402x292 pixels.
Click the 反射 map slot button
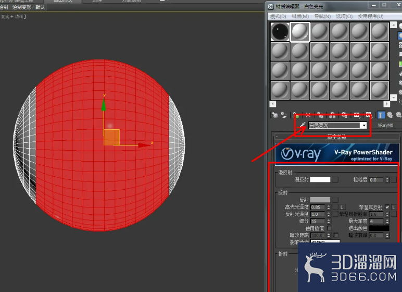(x=335, y=200)
